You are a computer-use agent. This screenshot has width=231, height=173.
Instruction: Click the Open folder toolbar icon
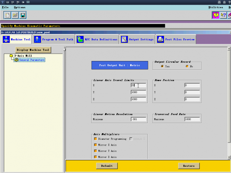click(x=15, y=15)
